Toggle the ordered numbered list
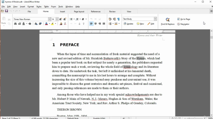The image size is (213, 119). click(x=77, y=19)
